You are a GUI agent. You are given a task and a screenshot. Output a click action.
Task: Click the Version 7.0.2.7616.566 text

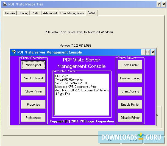click(x=76, y=46)
